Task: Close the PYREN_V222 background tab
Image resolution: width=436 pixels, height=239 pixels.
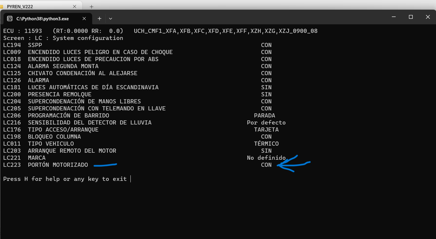Action: tap(74, 6)
